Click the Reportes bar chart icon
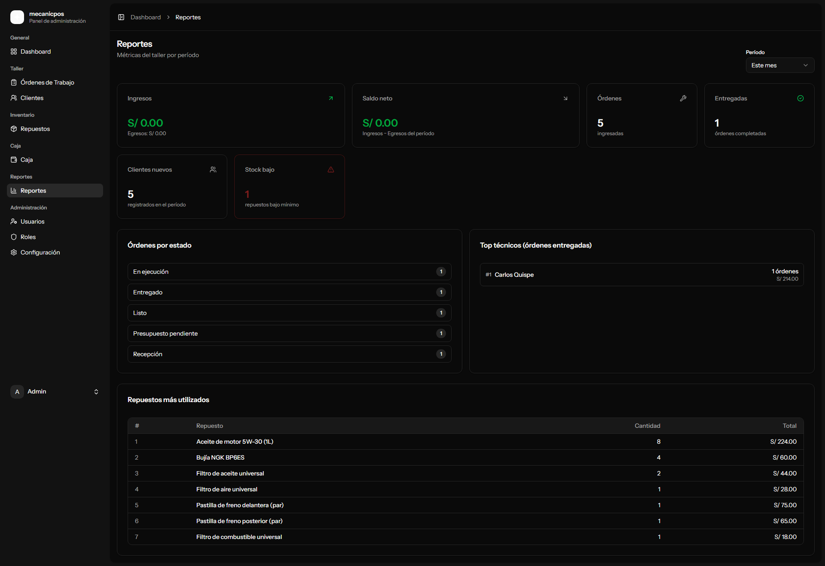 pos(14,191)
